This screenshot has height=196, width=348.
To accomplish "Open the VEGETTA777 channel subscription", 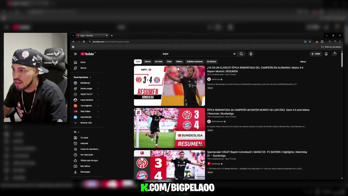I will (86, 94).
